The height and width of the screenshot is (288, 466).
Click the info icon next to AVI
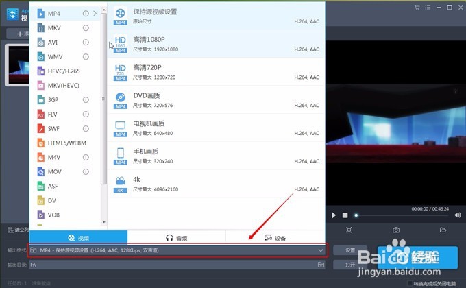click(x=86, y=43)
